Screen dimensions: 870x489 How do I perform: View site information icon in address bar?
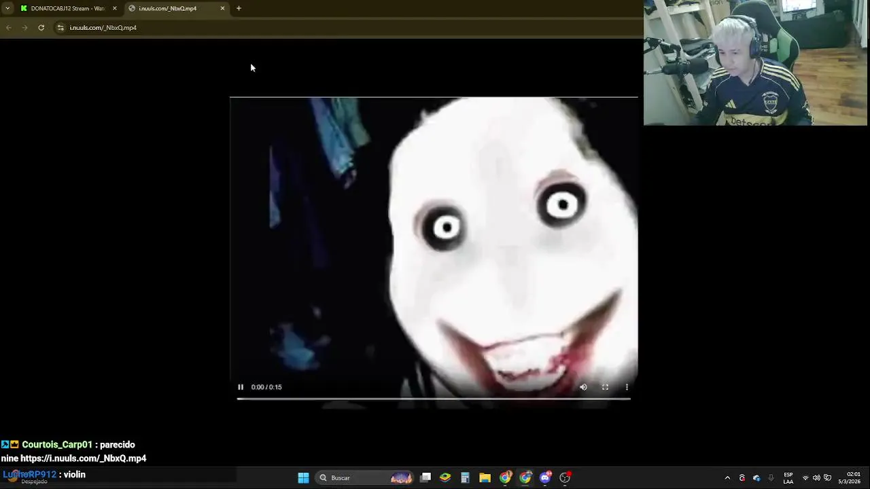60,28
